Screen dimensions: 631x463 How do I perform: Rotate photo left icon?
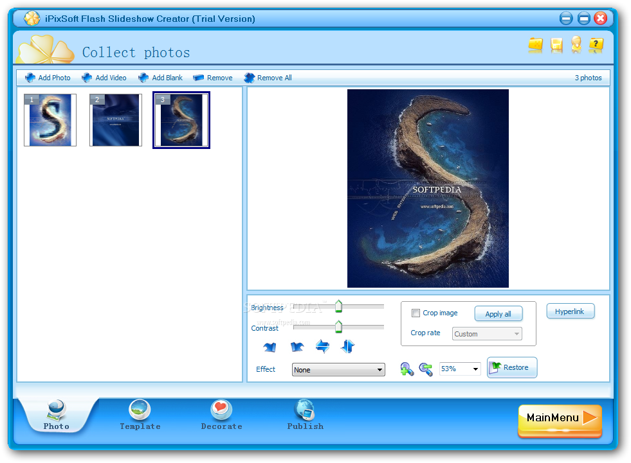pos(270,346)
